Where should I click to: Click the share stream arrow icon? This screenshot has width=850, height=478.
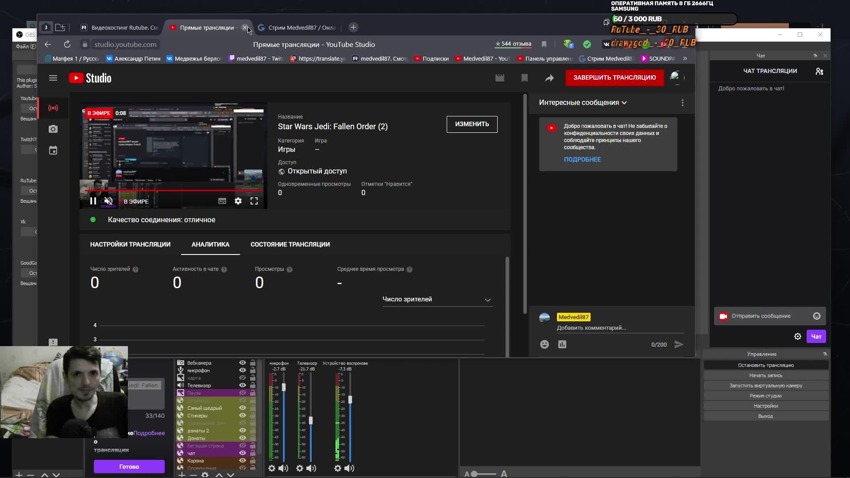pos(549,78)
